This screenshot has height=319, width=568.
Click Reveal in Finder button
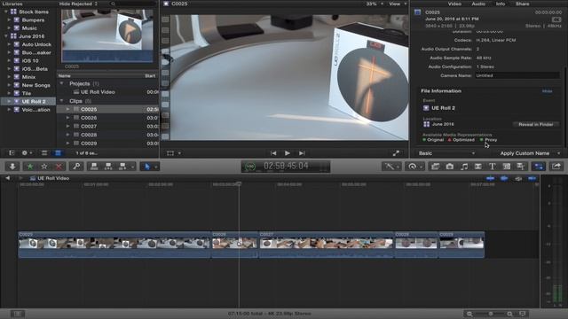tap(536, 124)
